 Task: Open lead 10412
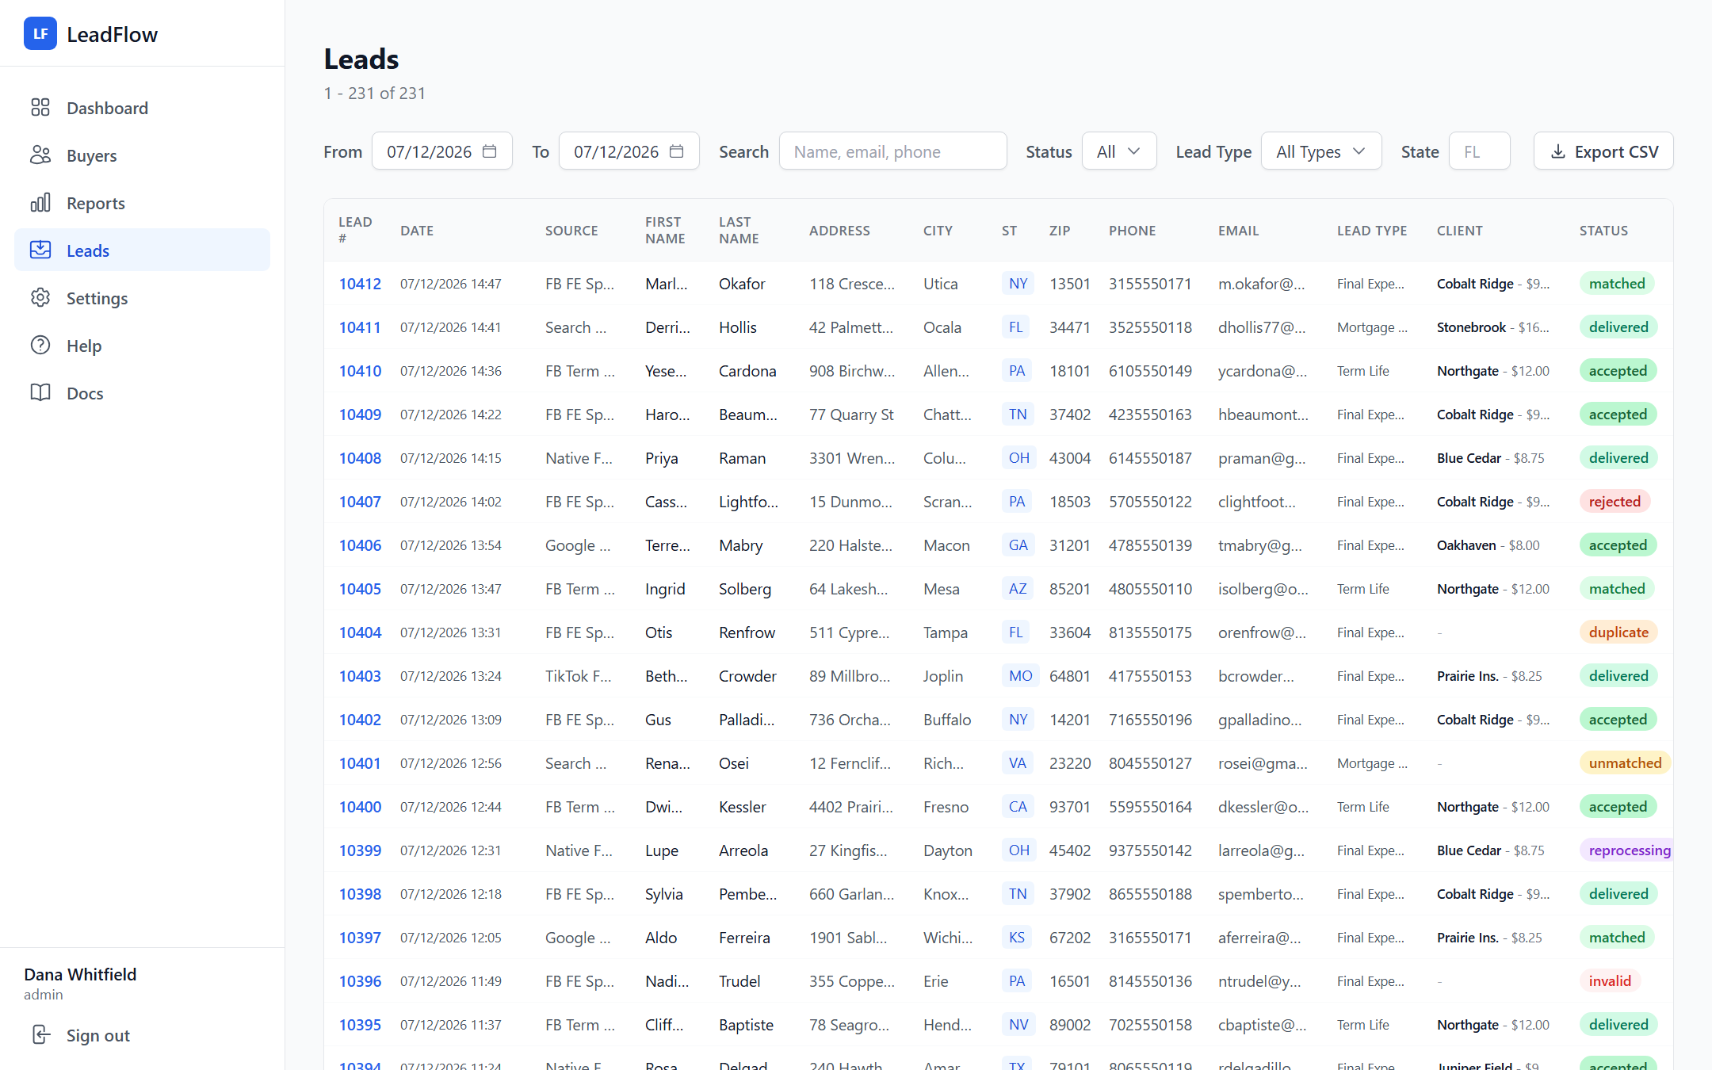coord(360,283)
